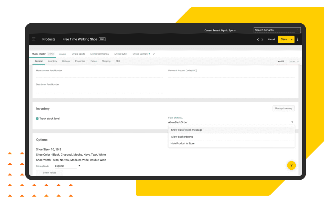331x203 pixels.
Task: Click the pencil edit catalogs icon
Action: [154, 54]
